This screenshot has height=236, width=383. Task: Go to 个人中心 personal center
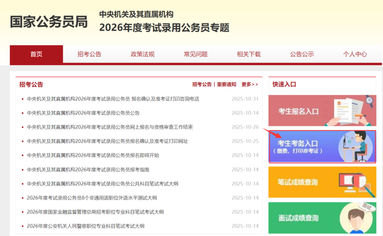(x=355, y=55)
